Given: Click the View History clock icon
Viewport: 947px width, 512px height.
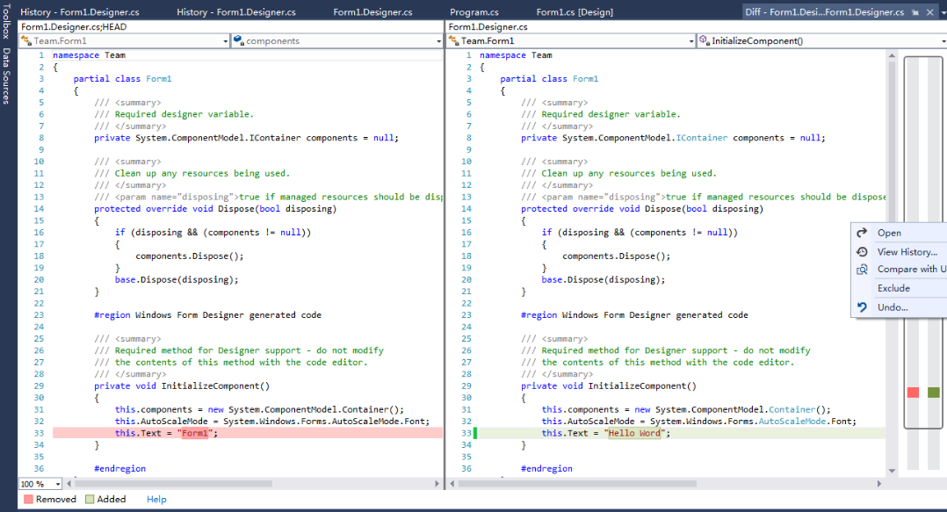Looking at the screenshot, I should click(x=863, y=250).
